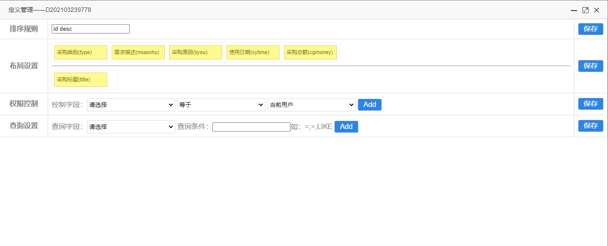The width and height of the screenshot is (608, 246).
Task: Select the 采购类别(type) field block
Action: 81,52
